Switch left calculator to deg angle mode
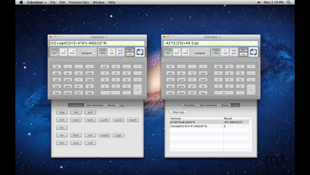 (103, 52)
